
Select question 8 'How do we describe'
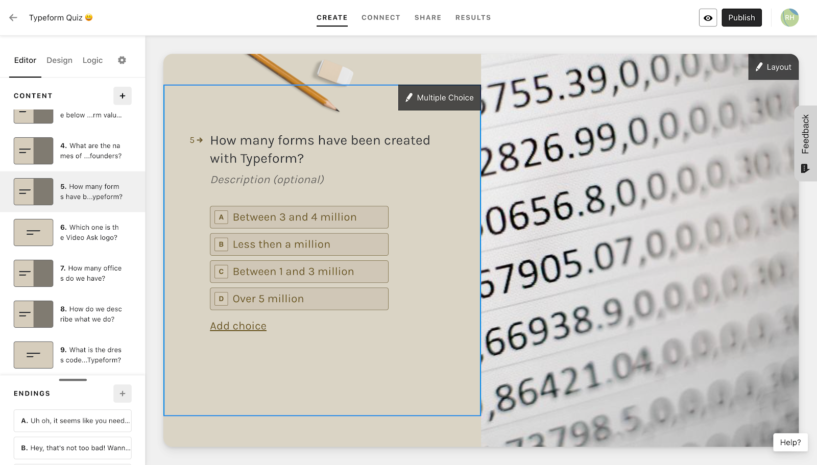click(73, 314)
